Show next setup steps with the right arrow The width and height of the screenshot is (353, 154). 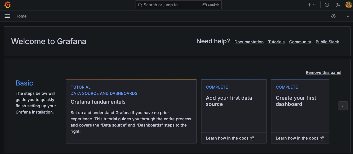click(343, 106)
